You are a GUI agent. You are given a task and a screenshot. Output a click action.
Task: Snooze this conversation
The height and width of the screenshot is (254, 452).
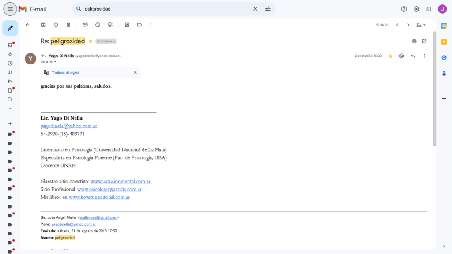coord(98,25)
